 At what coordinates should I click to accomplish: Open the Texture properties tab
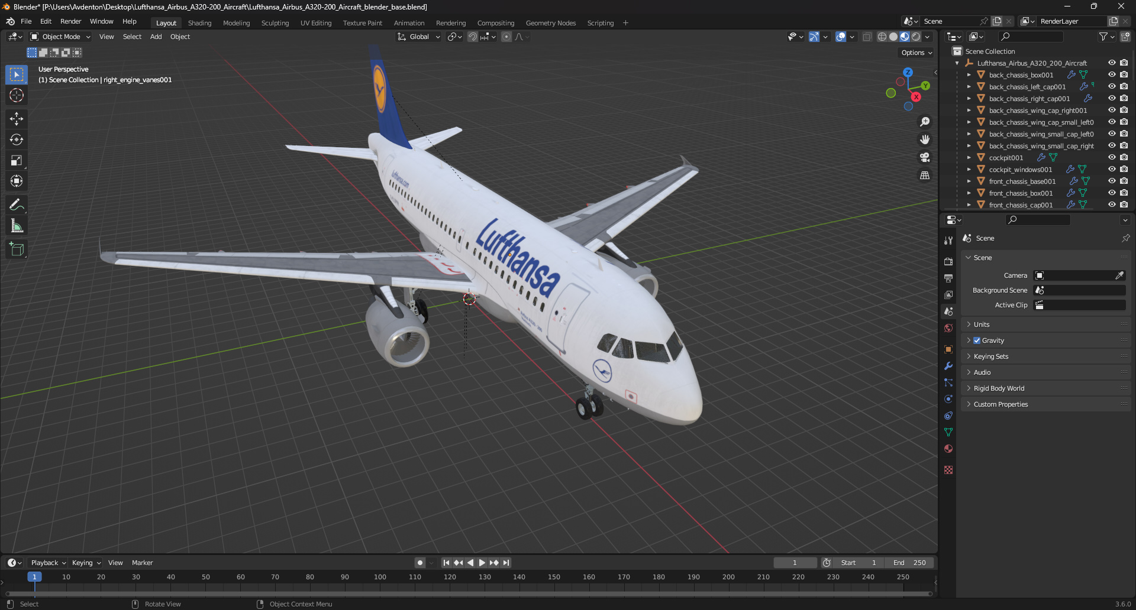tap(948, 470)
